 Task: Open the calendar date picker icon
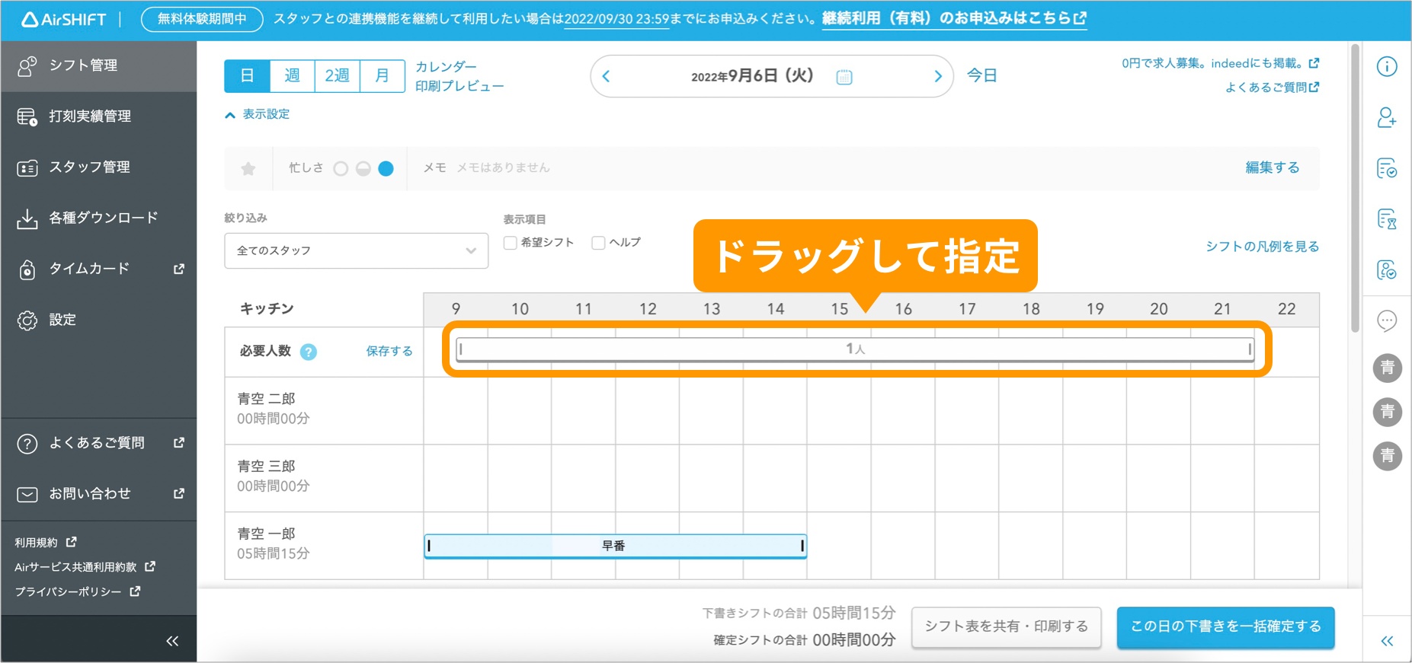(844, 76)
